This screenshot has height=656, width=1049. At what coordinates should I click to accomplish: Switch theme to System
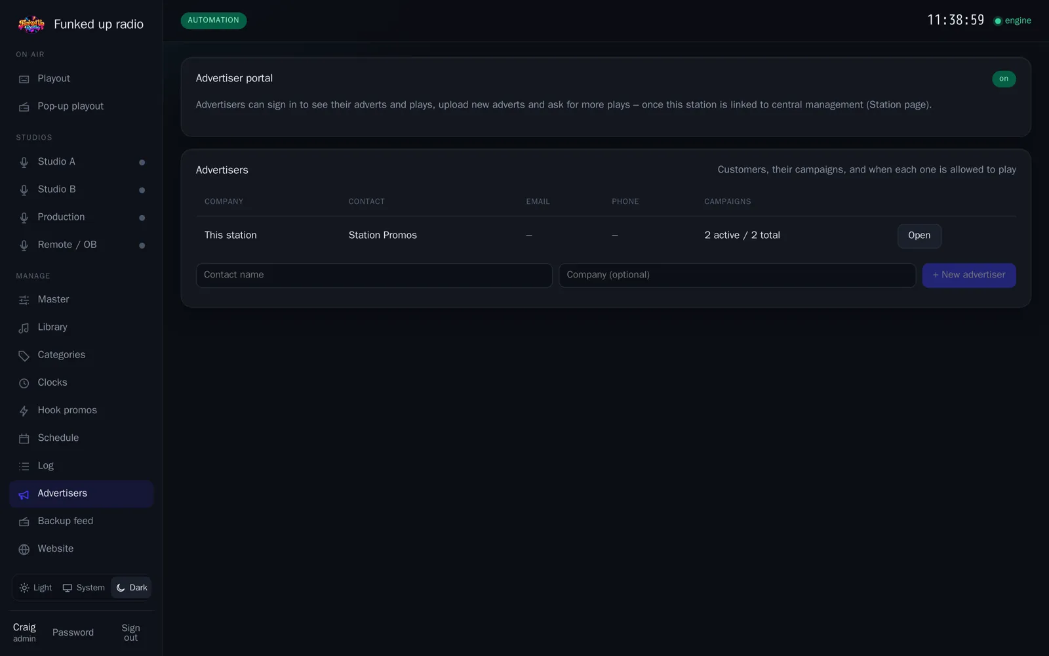click(83, 588)
